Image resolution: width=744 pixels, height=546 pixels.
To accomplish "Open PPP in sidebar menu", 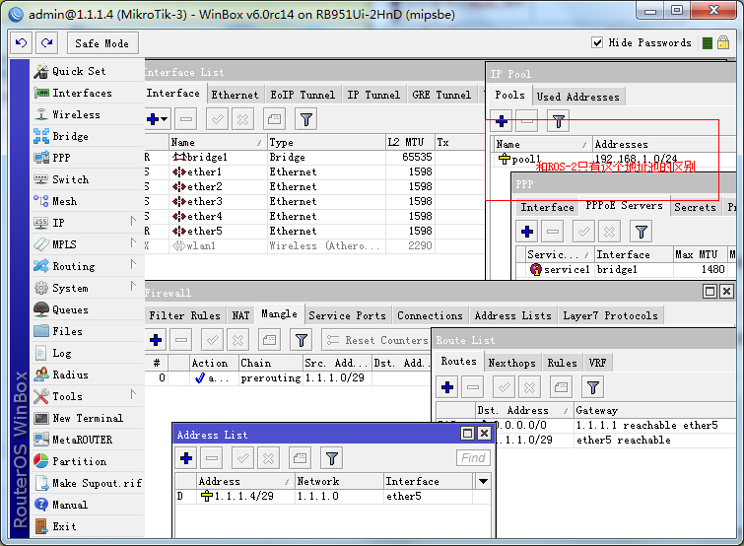I will 88,158.
